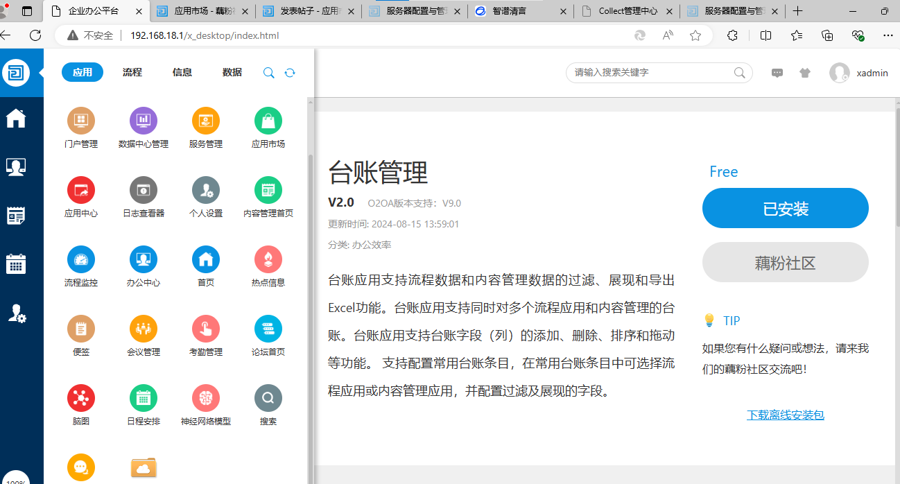Open a new browser tab
Screen dimensions: 900x484
(798, 11)
